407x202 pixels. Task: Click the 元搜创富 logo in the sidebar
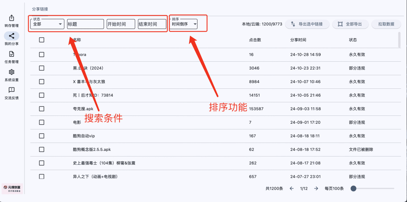(x=12, y=188)
